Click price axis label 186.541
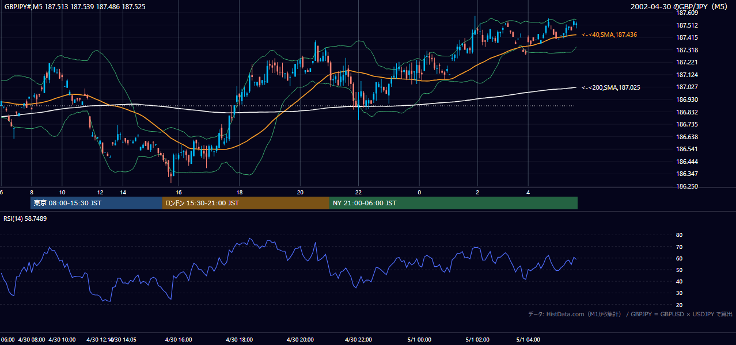Viewport: 736px width, 345px height. (x=687, y=149)
